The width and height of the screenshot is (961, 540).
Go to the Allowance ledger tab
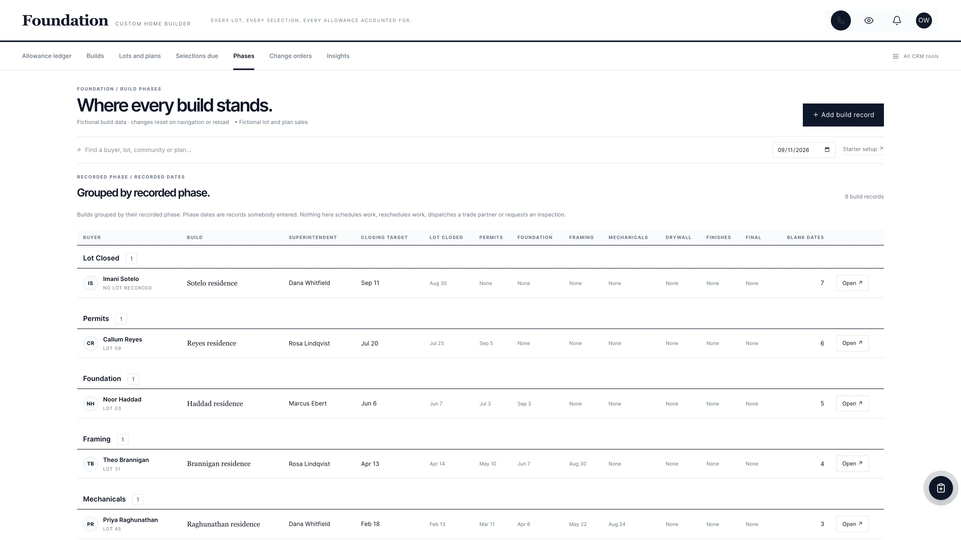47,56
